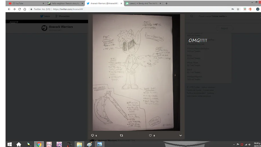
Task: Open the Cookies footer link
Action: click(211, 93)
